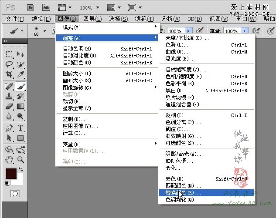Swap foreground and background colors
The width and height of the screenshot is (276, 218).
click(21, 169)
